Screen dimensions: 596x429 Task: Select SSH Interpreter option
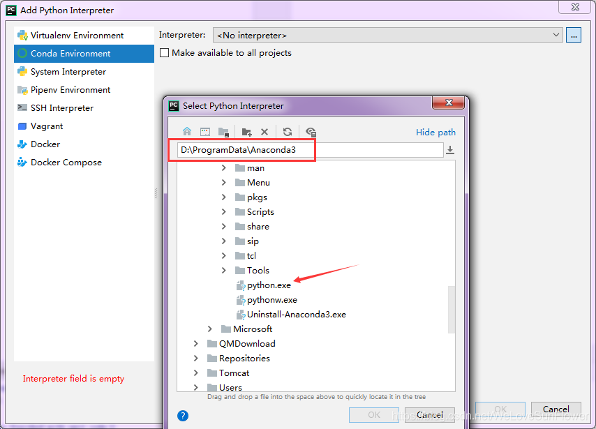[84, 108]
